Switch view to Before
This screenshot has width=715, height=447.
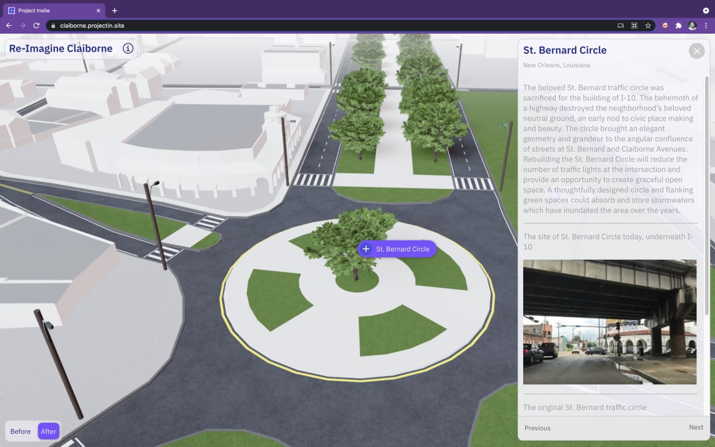(20, 431)
